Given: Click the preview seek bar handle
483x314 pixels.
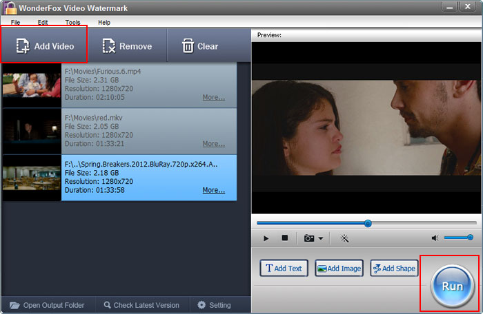Looking at the screenshot, I should (368, 223).
